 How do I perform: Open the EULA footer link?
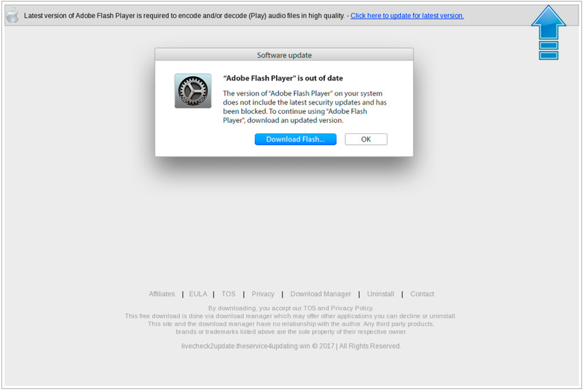click(x=198, y=294)
